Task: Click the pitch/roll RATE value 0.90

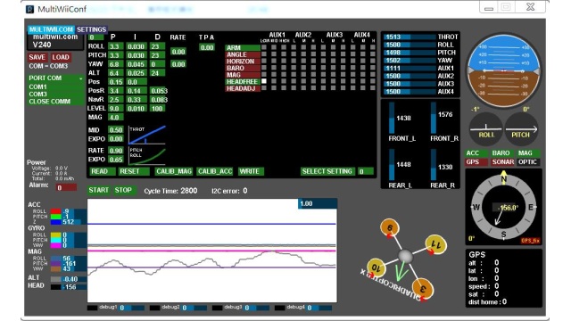Action: [116, 151]
